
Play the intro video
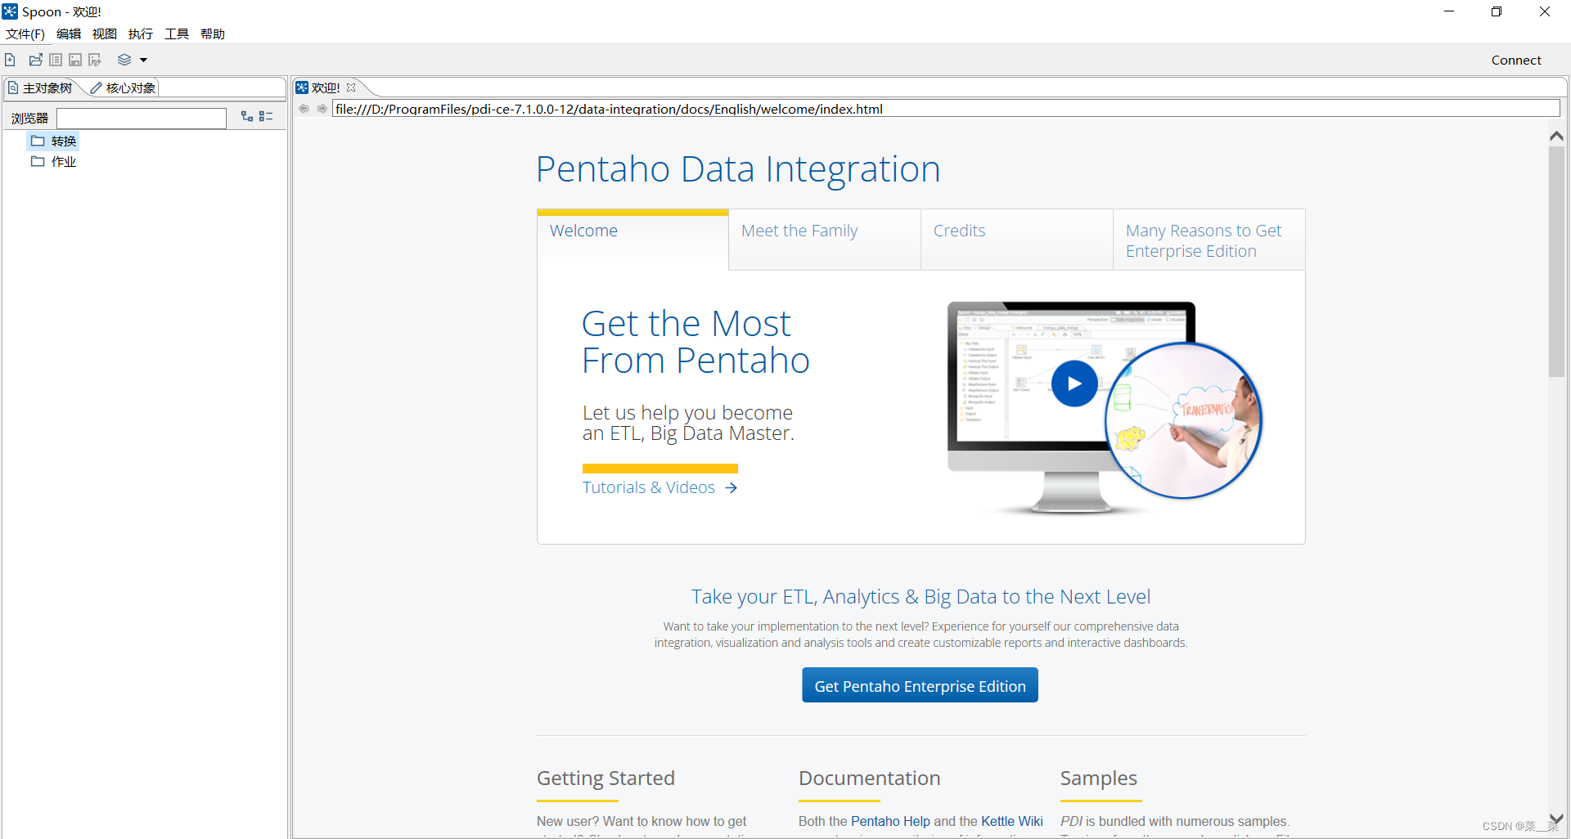pyautogui.click(x=1074, y=384)
